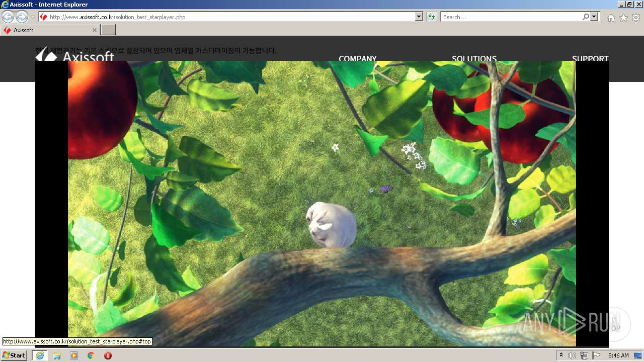Open the volume speaker tray icon
This screenshot has width=644, height=362.
coord(572,355)
